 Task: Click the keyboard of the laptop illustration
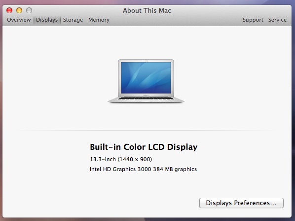click(146, 98)
